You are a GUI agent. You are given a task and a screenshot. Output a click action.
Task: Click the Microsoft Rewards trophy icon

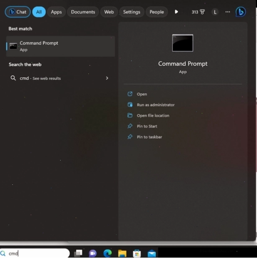(x=202, y=12)
